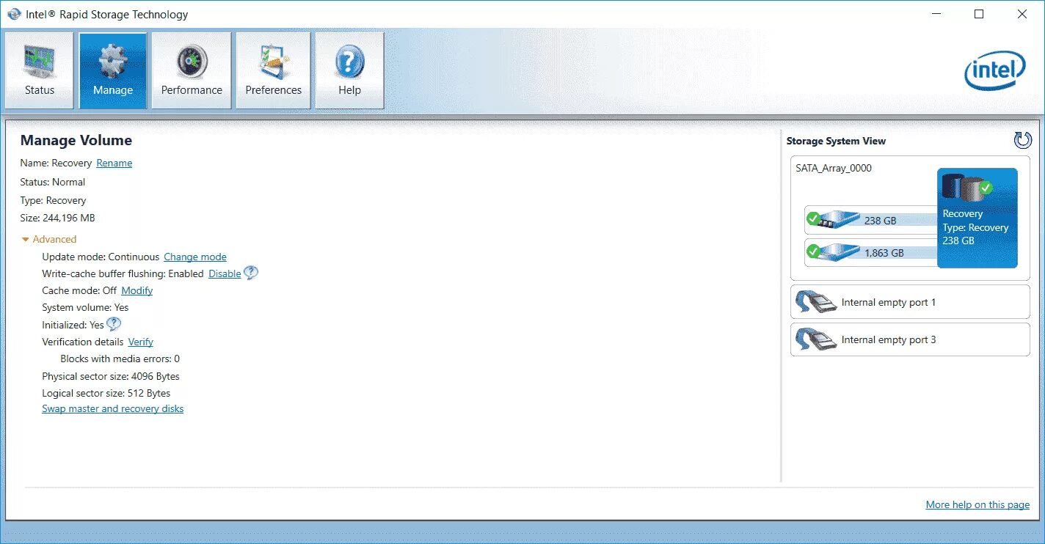This screenshot has width=1045, height=544.
Task: Open the Status tab
Action: pos(40,70)
